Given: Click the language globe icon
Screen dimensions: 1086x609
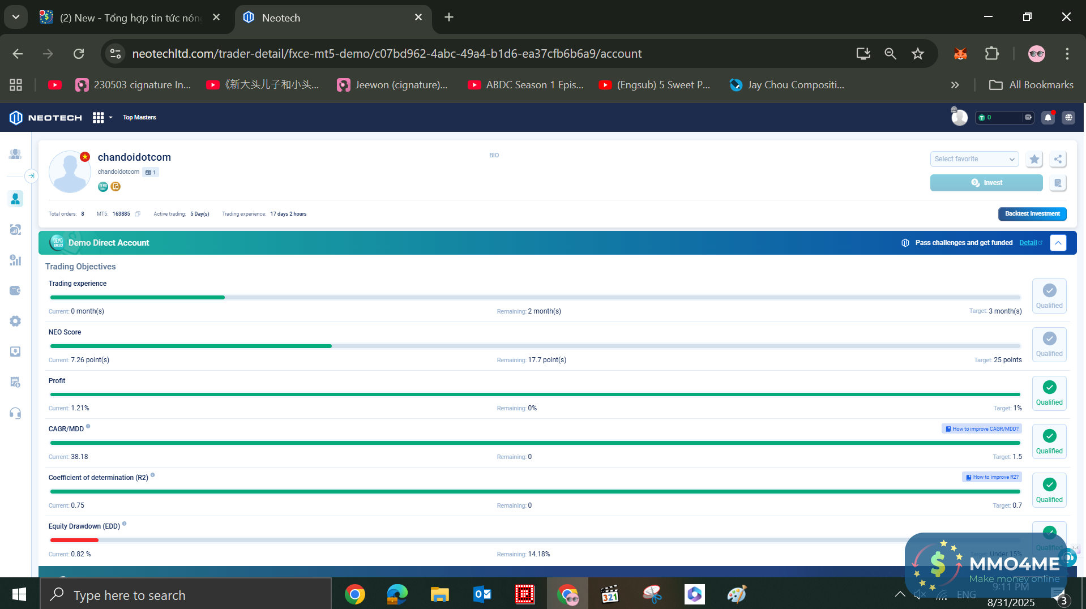Looking at the screenshot, I should pos(1068,118).
